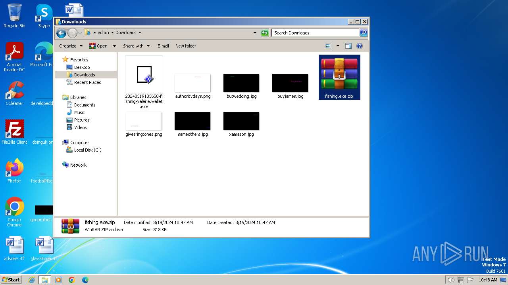The width and height of the screenshot is (508, 285).
Task: Click New folder button
Action: [186, 46]
